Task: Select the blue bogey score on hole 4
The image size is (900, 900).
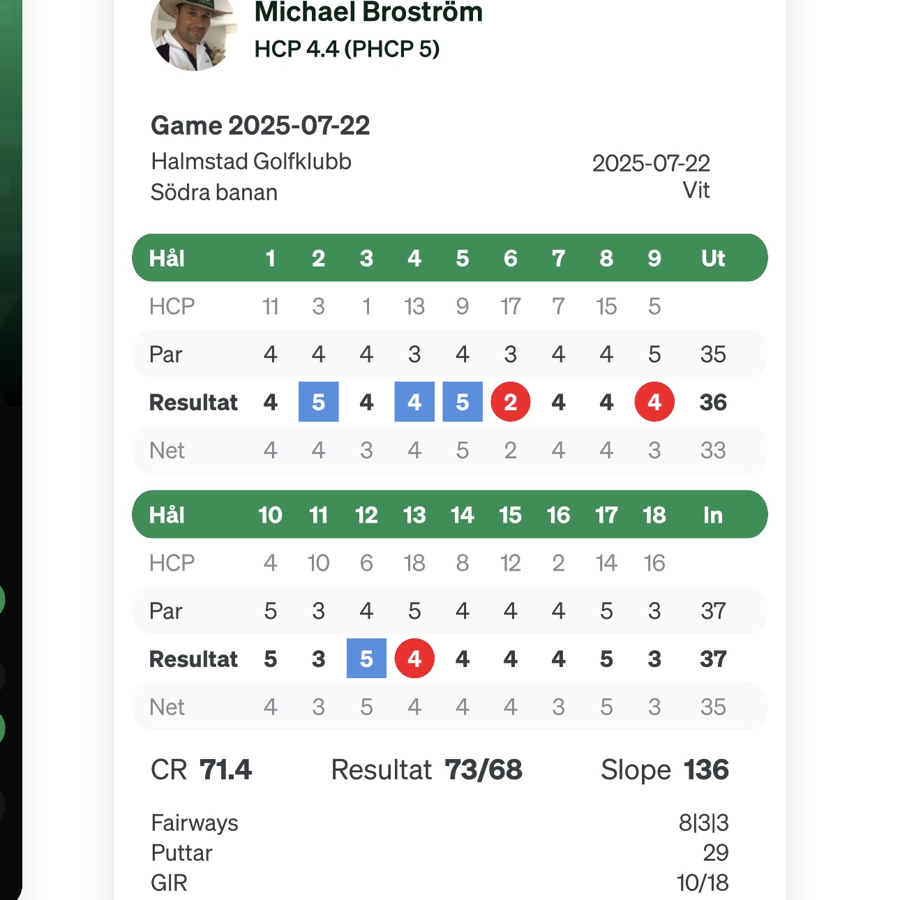Action: tap(414, 402)
